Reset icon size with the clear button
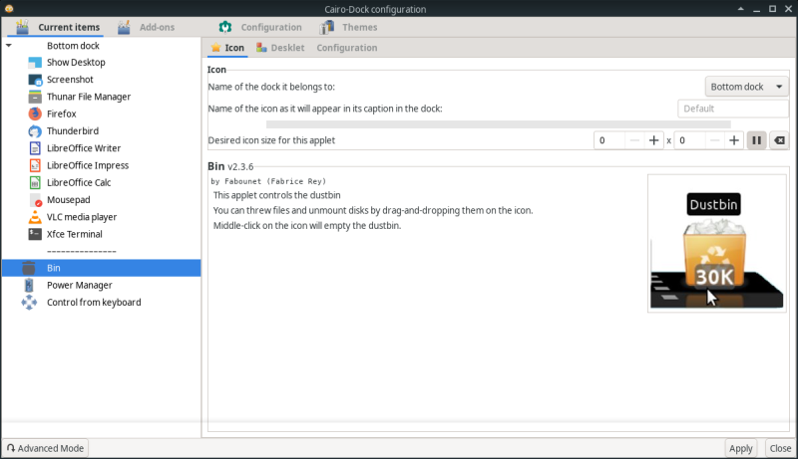This screenshot has height=459, width=798. click(x=779, y=140)
